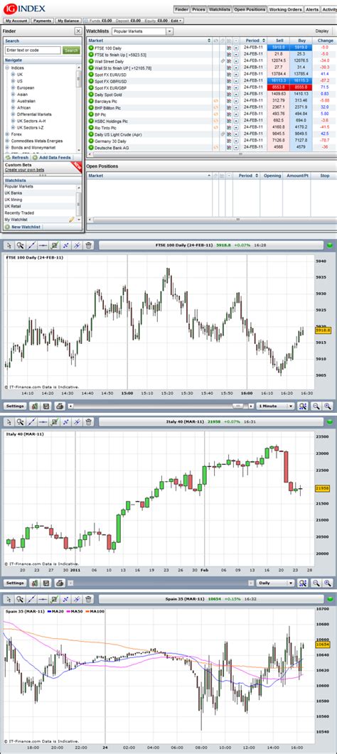This screenshot has height=754, width=337.
Task: Toggle green status indicator on Italy 40 chart
Action: tap(329, 421)
